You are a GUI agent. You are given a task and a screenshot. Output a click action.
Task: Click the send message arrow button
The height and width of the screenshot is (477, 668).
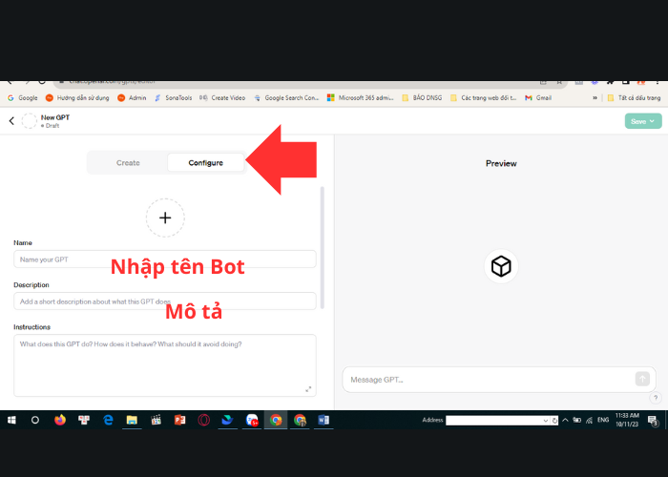[642, 379]
